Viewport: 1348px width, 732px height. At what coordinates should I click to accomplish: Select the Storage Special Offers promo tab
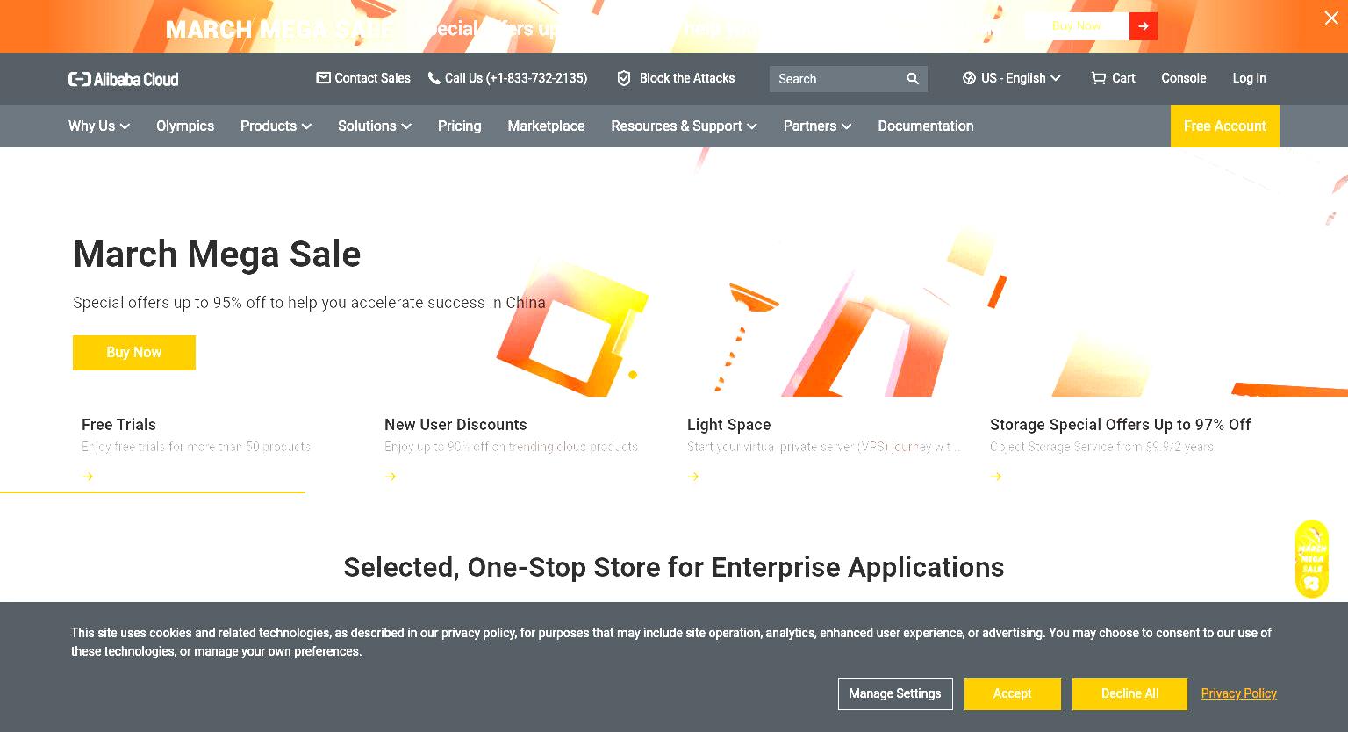pos(1121,449)
